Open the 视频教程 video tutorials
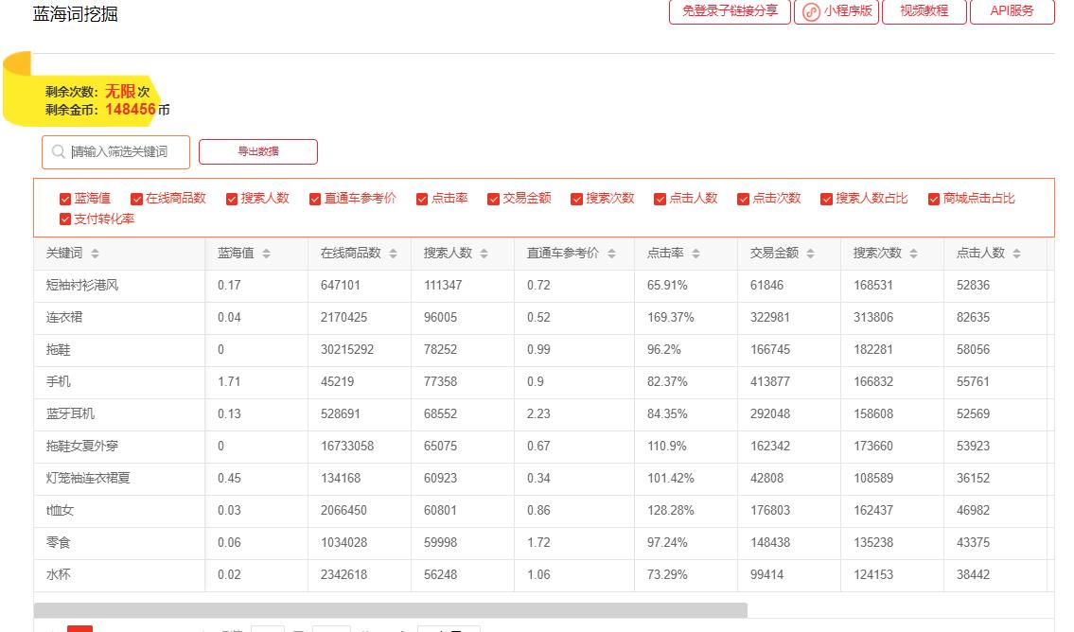Screen dimensions: 1074x632 point(924,12)
